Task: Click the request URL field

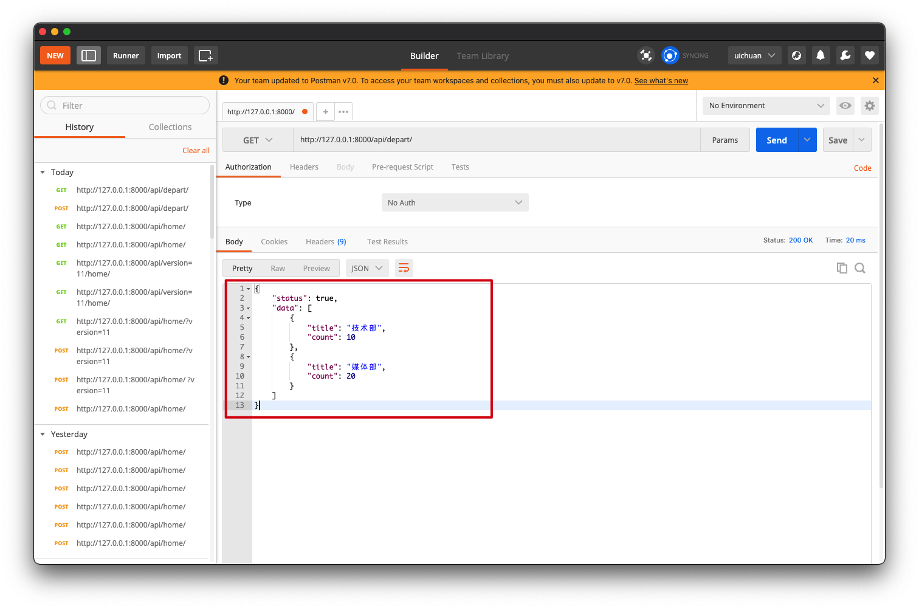Action: 497,140
